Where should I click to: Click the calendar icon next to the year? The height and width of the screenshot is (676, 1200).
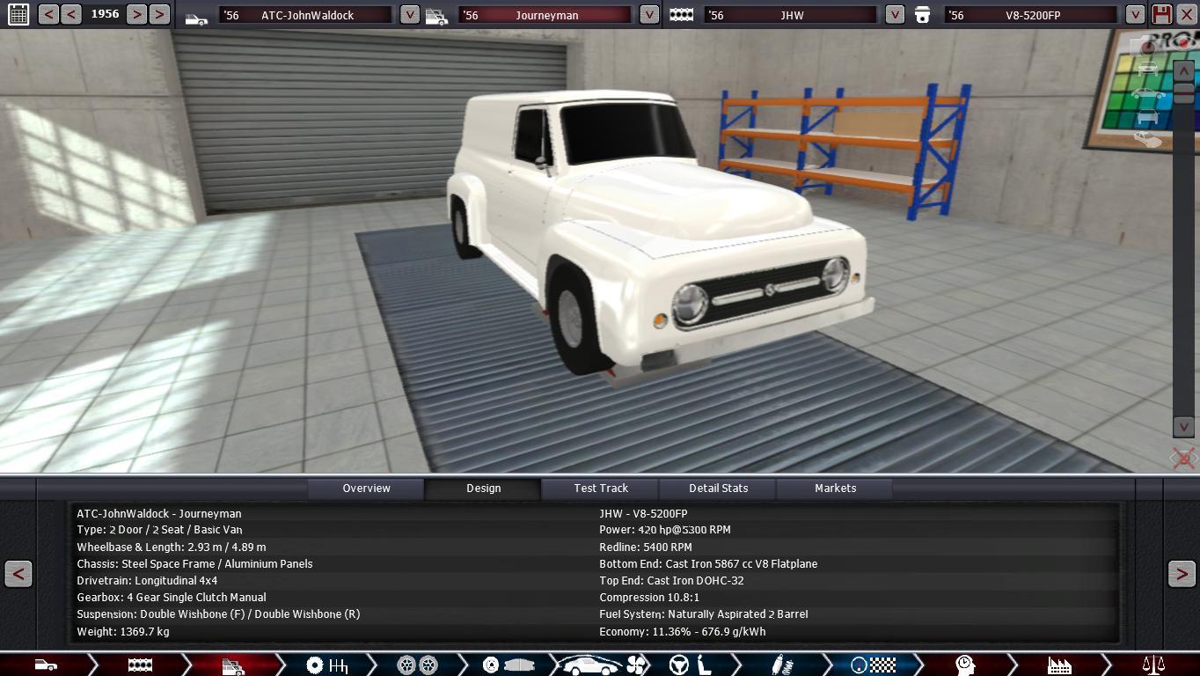[18, 14]
